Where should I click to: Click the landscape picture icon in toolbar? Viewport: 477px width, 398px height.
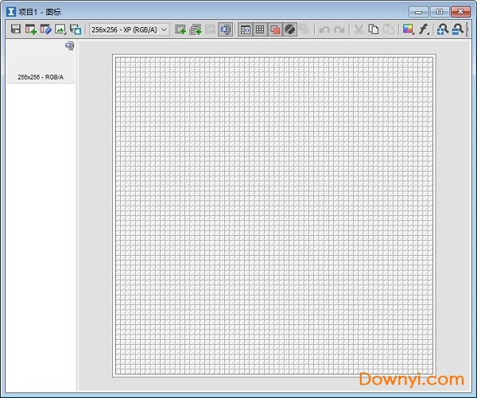(60, 29)
